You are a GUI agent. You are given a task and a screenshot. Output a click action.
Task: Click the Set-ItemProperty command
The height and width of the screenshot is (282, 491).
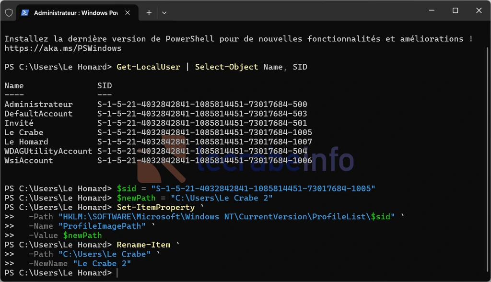[x=155, y=207]
